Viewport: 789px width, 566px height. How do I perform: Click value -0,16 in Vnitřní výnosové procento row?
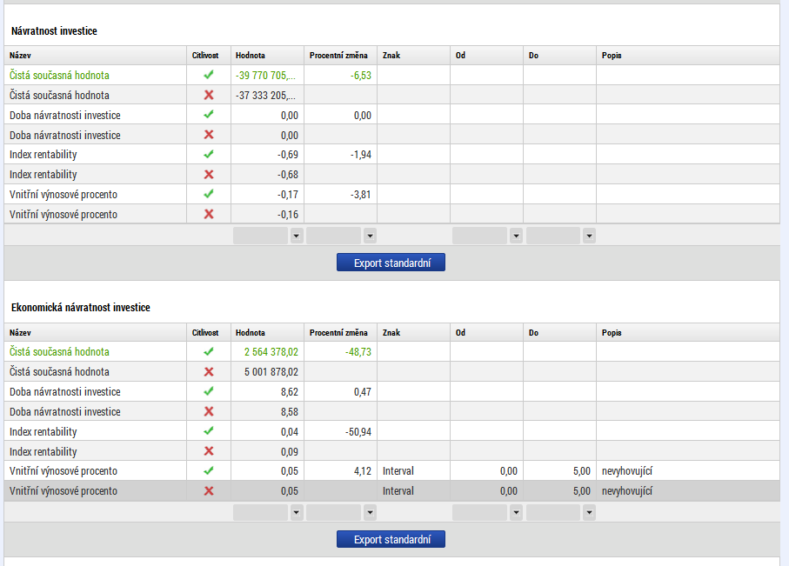[288, 215]
